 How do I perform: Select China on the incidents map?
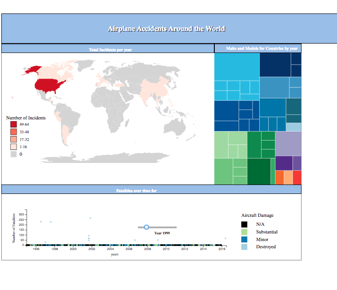155,88
